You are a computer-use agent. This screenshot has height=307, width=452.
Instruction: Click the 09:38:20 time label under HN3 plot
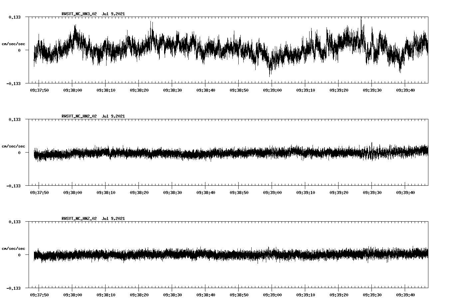pos(139,90)
